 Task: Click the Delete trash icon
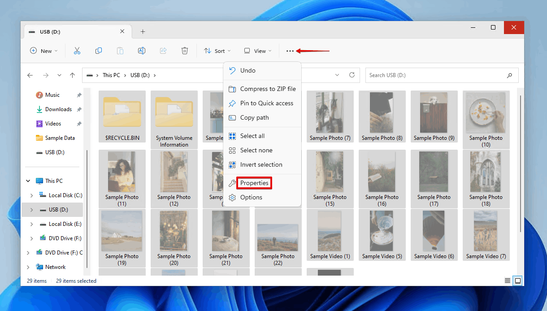tap(185, 51)
